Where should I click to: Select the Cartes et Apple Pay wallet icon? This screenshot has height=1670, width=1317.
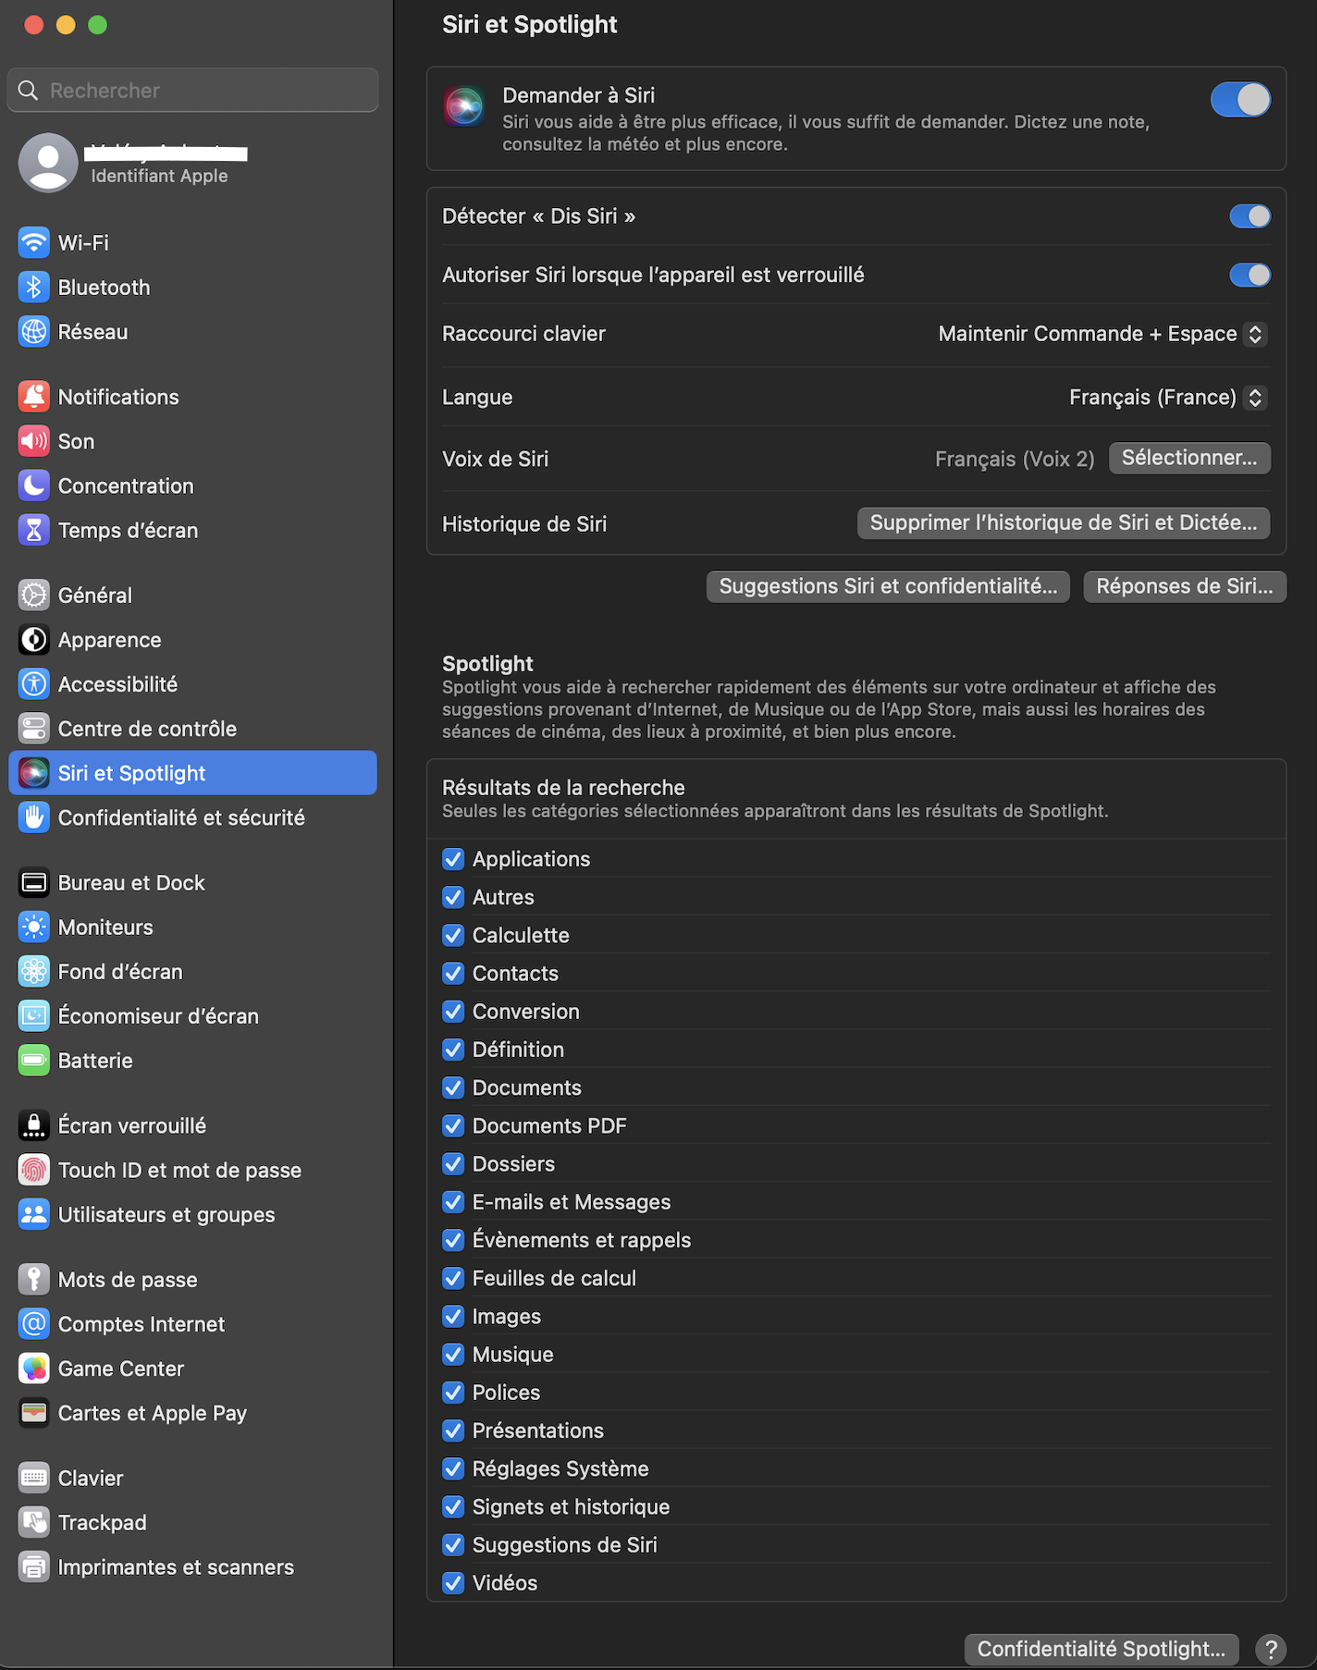34,1413
